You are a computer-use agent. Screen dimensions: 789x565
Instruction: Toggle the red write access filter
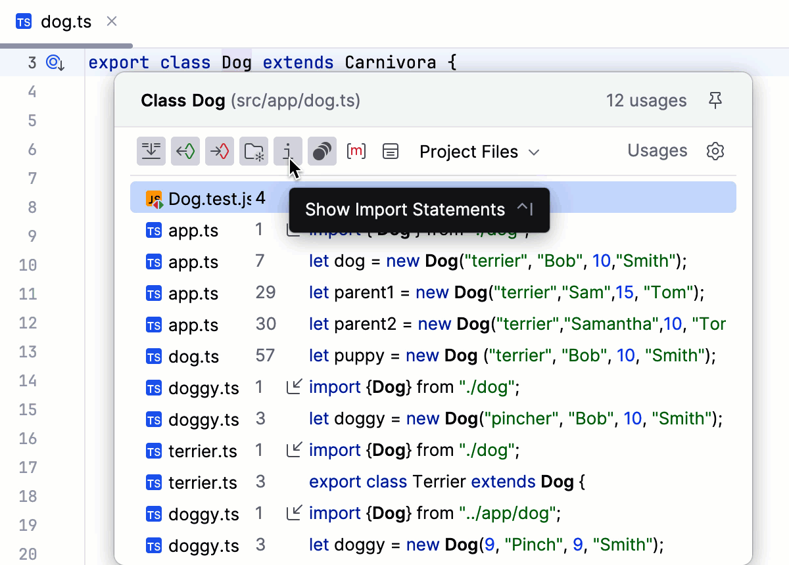pyautogui.click(x=220, y=151)
